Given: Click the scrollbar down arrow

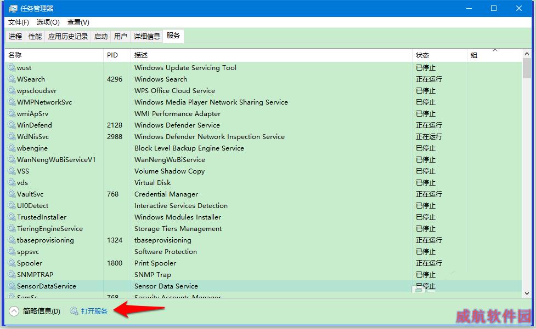Looking at the screenshot, I should point(527,293).
